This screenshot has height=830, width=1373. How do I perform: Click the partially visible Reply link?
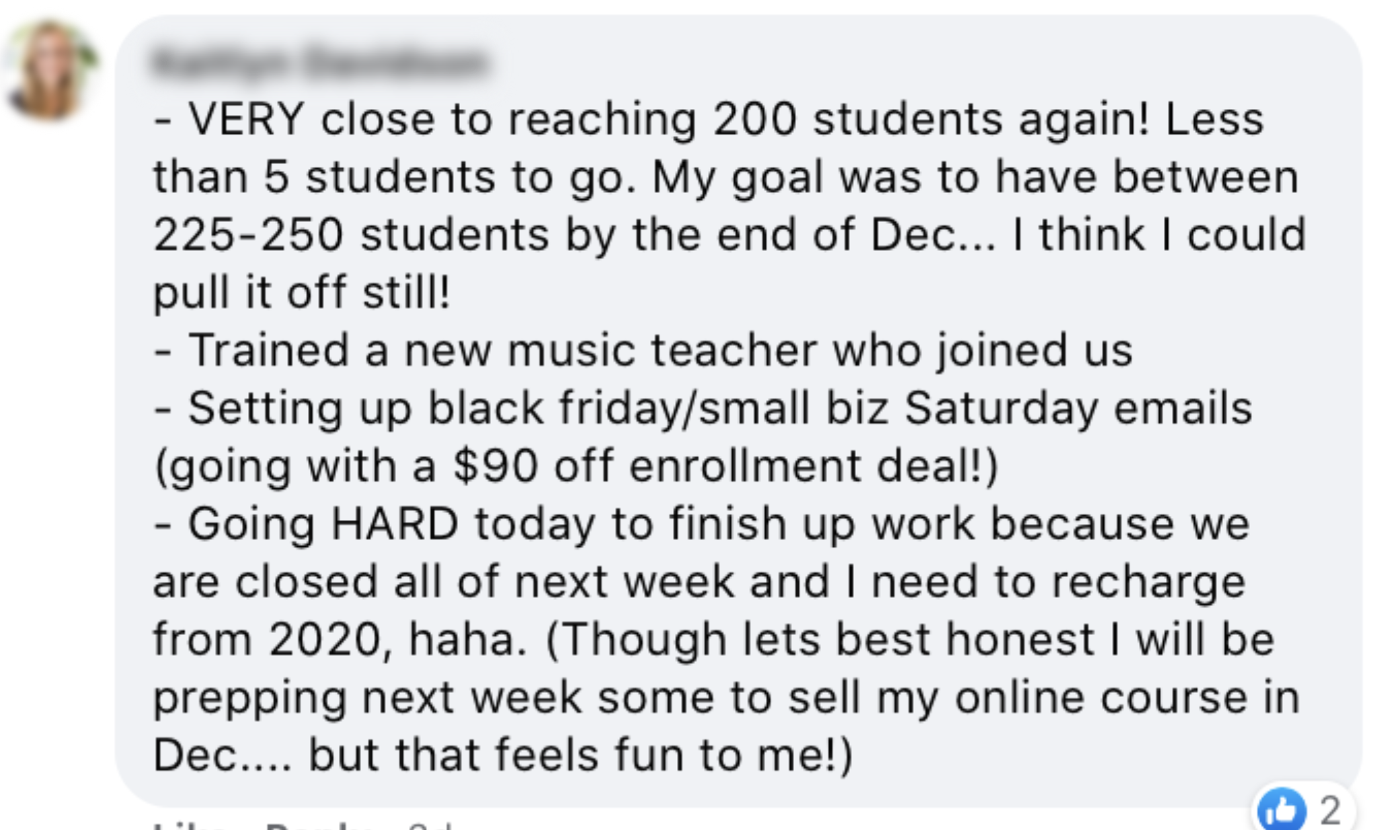click(321, 825)
